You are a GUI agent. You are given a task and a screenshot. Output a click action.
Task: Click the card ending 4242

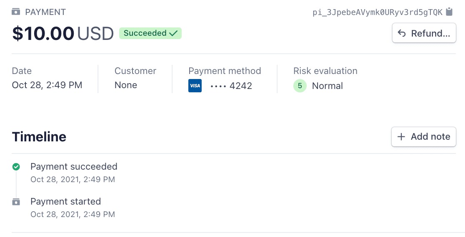[x=231, y=86]
